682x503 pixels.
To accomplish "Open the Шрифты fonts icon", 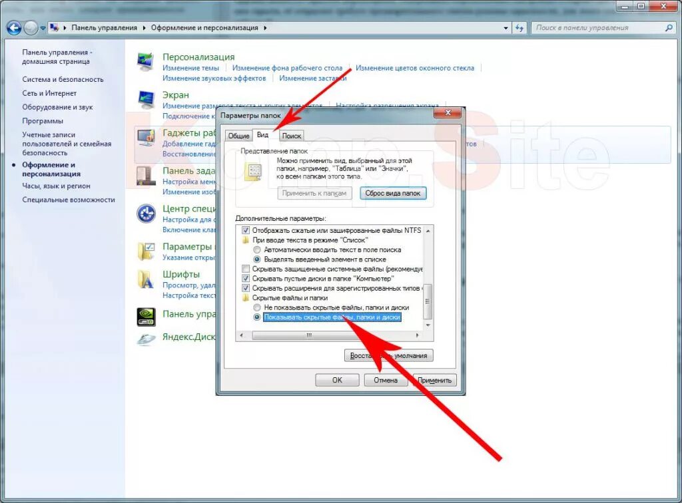I will point(146,279).
